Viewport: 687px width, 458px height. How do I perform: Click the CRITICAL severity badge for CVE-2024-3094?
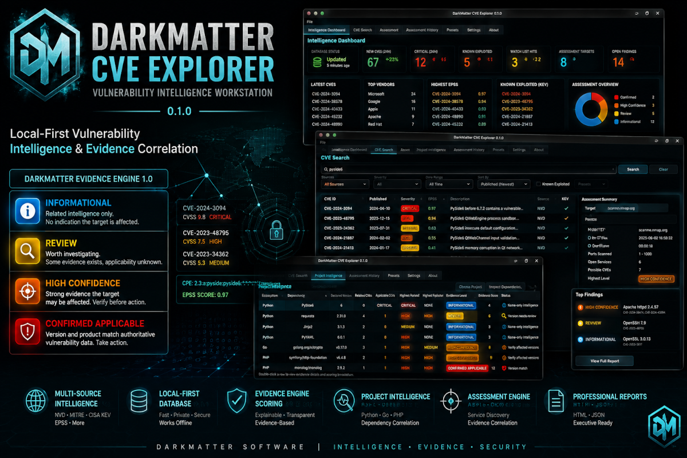pyautogui.click(x=409, y=208)
